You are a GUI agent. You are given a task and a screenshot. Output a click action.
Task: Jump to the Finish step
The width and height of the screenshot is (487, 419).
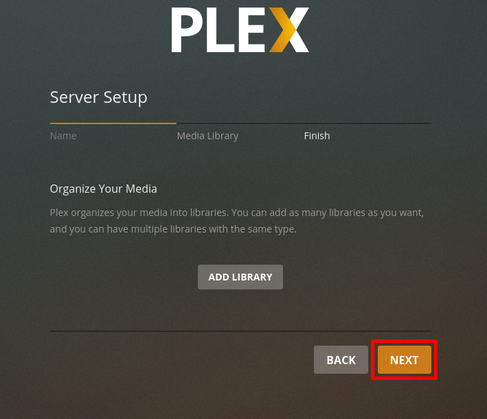tap(317, 136)
